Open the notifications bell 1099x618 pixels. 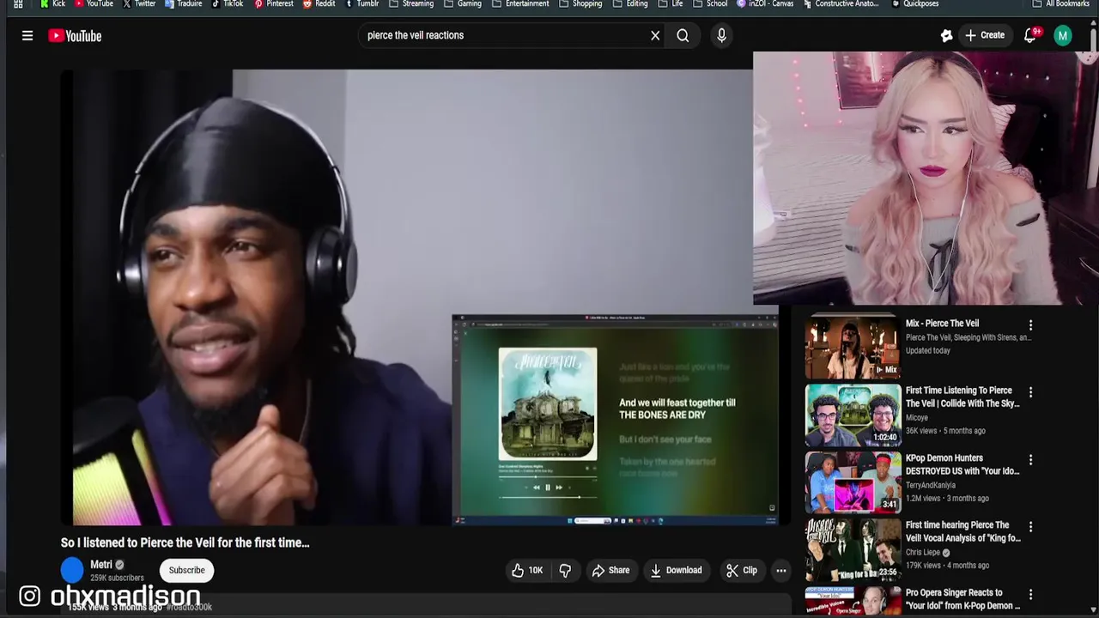tap(1030, 35)
